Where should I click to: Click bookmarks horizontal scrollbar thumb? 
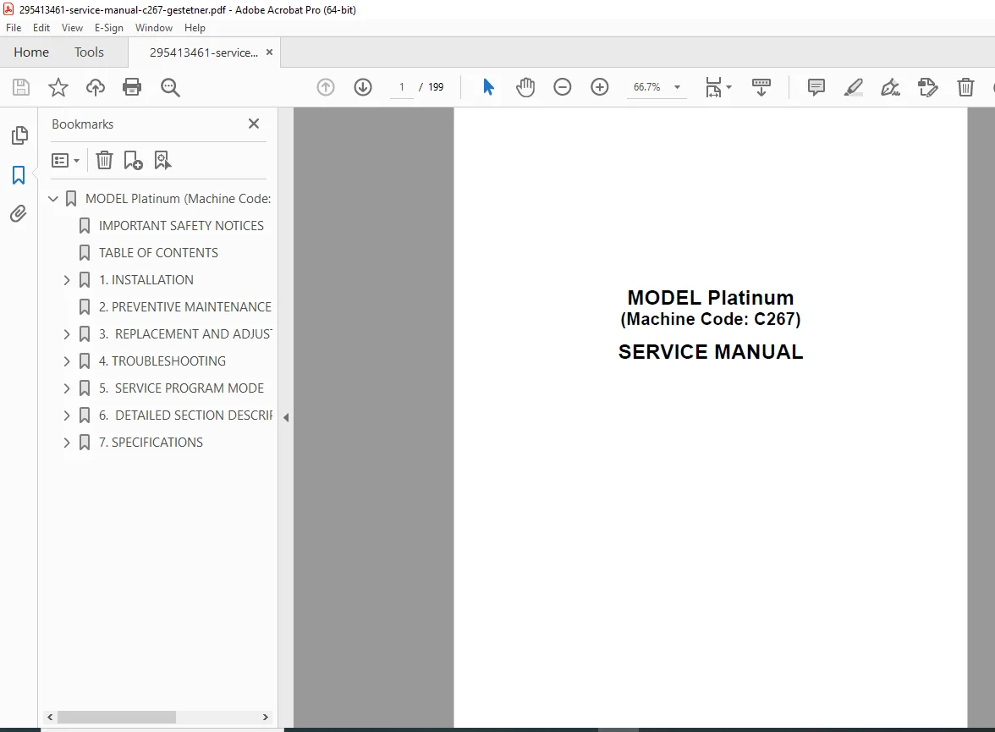117,718
